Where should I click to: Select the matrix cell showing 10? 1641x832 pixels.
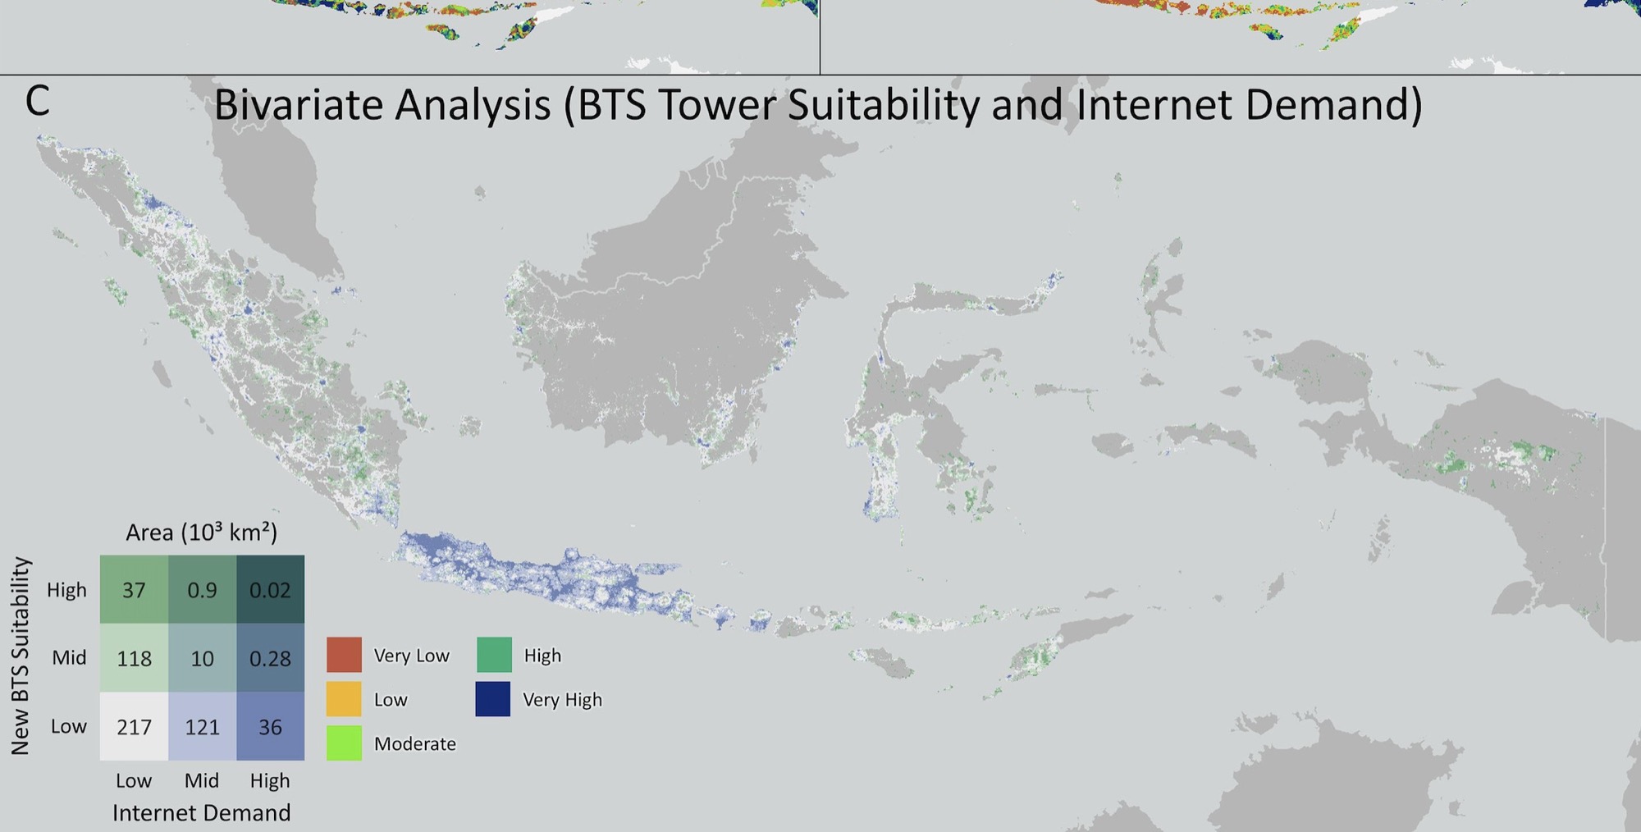coord(203,658)
